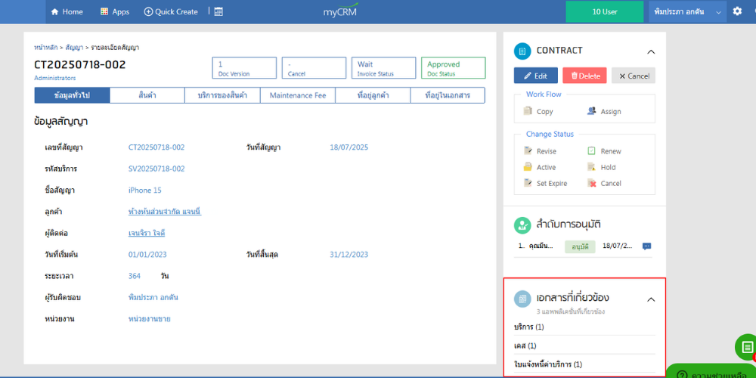Open the ใบแจ้งหนี้ค่าบริการ (1) related item
This screenshot has height=378, width=756.
point(548,364)
